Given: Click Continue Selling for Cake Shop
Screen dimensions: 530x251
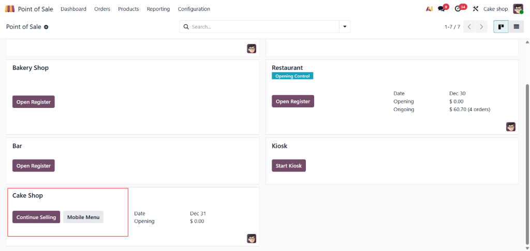Looking at the screenshot, I should (x=36, y=217).
